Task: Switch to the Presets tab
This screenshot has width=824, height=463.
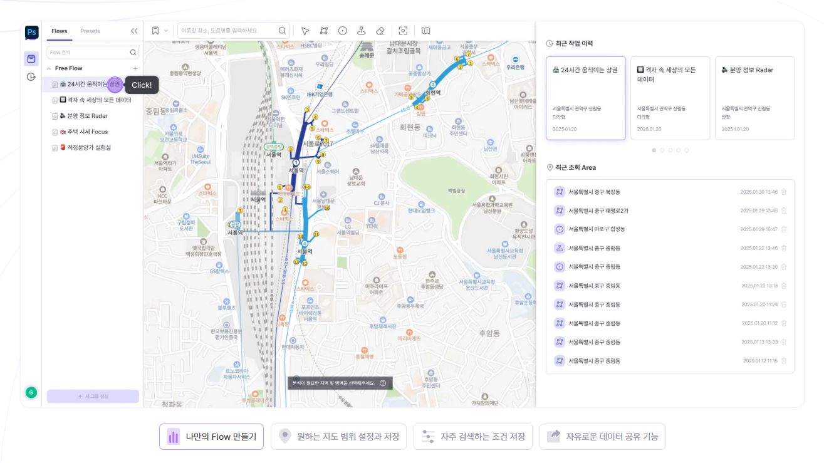Action: pyautogui.click(x=90, y=31)
